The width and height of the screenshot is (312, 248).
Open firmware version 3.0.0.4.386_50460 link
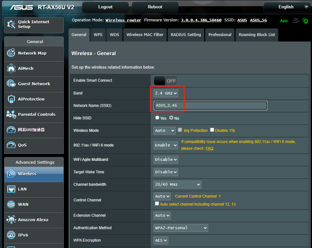(x=201, y=20)
